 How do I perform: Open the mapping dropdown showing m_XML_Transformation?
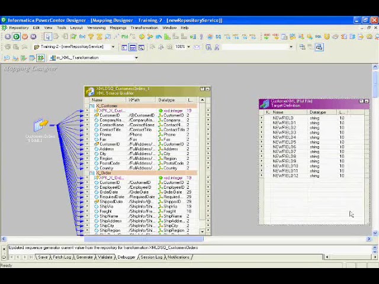(136, 58)
